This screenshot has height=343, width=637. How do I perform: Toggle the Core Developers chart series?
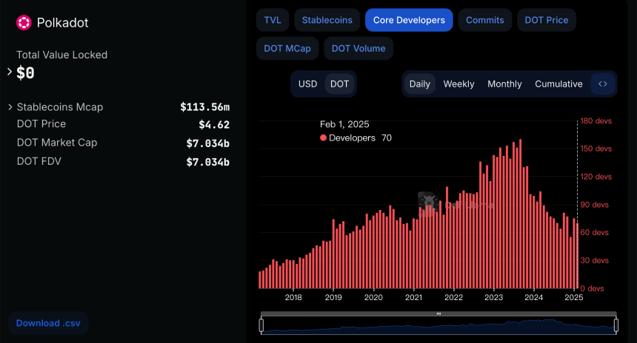point(409,20)
